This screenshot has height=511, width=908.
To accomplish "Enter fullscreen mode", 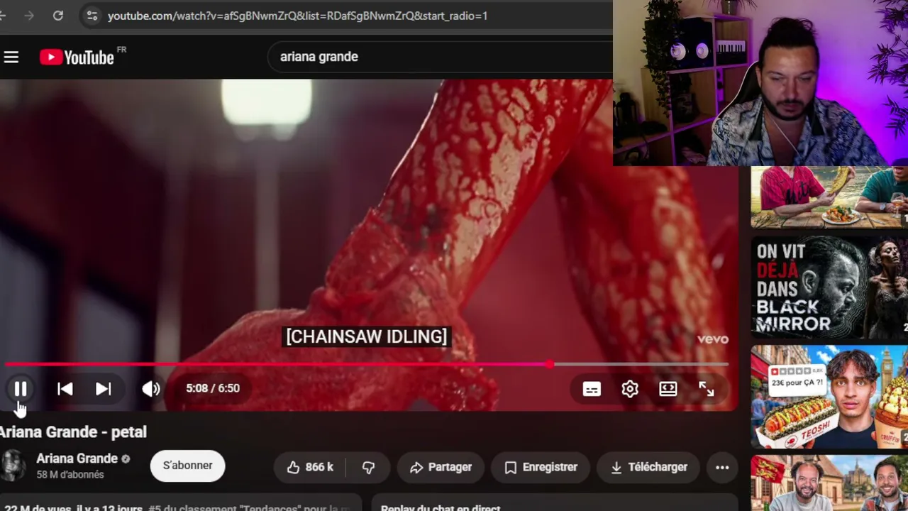I will [707, 388].
